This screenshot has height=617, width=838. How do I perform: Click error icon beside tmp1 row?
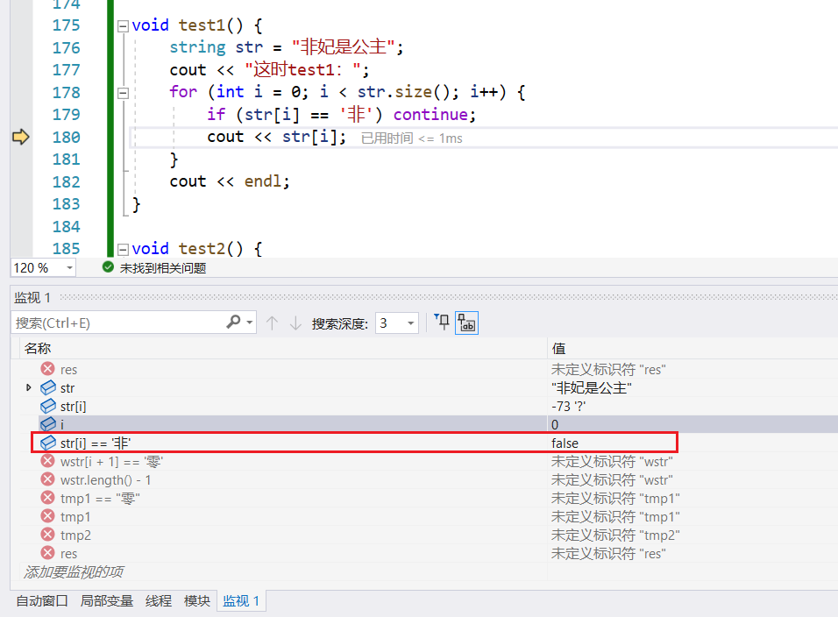(47, 516)
